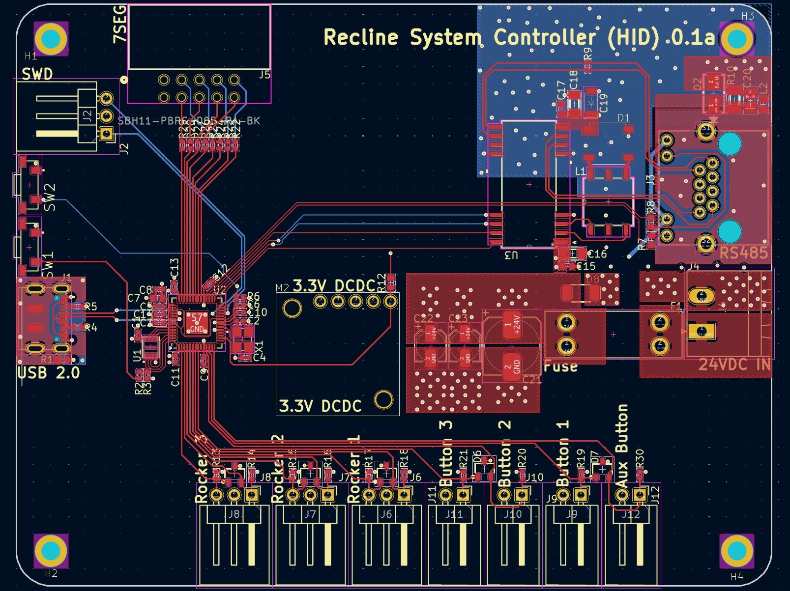
Task: Select the 7SEG silkscreen label
Action: coord(120,24)
